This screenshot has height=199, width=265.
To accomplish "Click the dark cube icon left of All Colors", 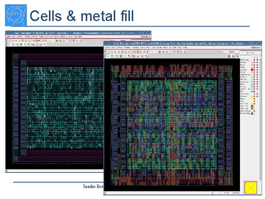I will tap(238, 56).
